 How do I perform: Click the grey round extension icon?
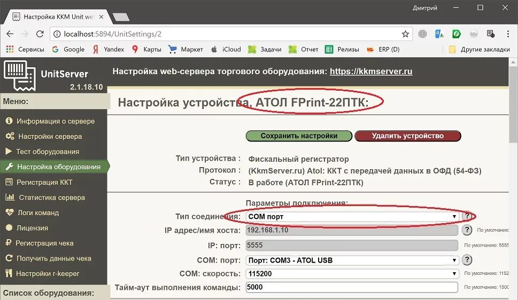tap(474, 34)
